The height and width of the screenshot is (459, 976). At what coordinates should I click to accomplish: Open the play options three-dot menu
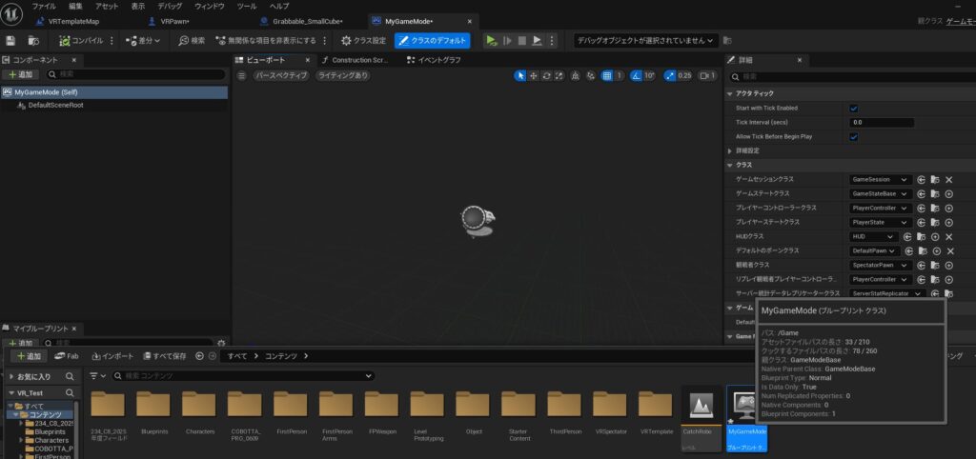click(551, 40)
